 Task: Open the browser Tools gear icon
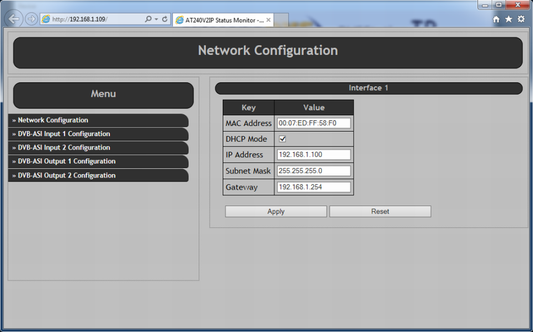tap(521, 19)
